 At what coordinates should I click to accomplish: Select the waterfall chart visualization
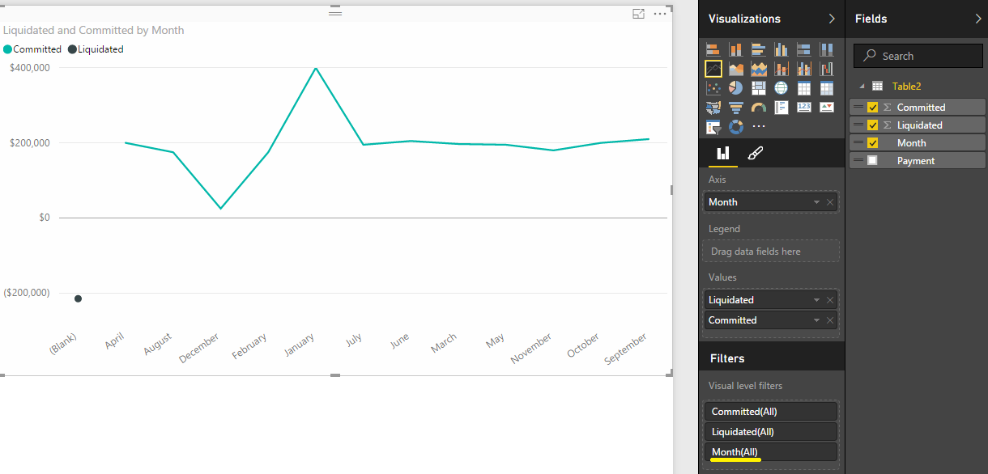click(x=827, y=69)
